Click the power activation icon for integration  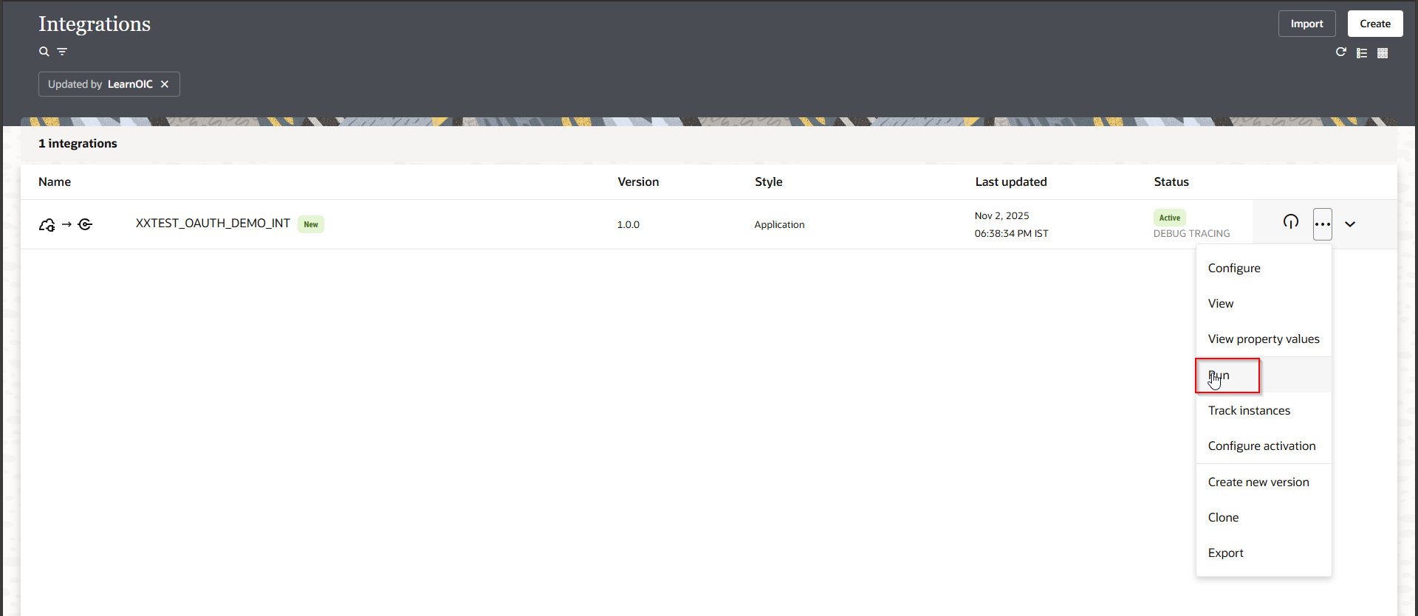[x=1290, y=222]
